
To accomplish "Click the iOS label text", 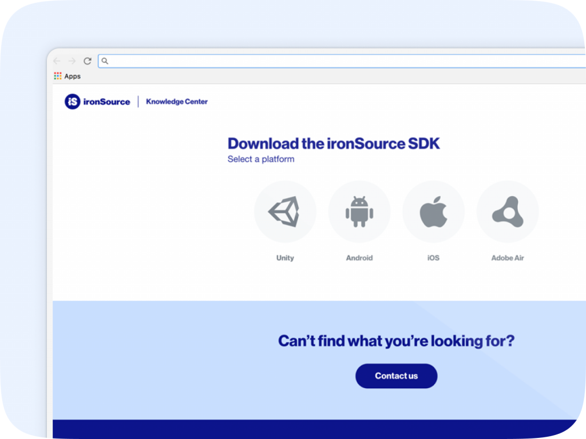I will (x=433, y=258).
